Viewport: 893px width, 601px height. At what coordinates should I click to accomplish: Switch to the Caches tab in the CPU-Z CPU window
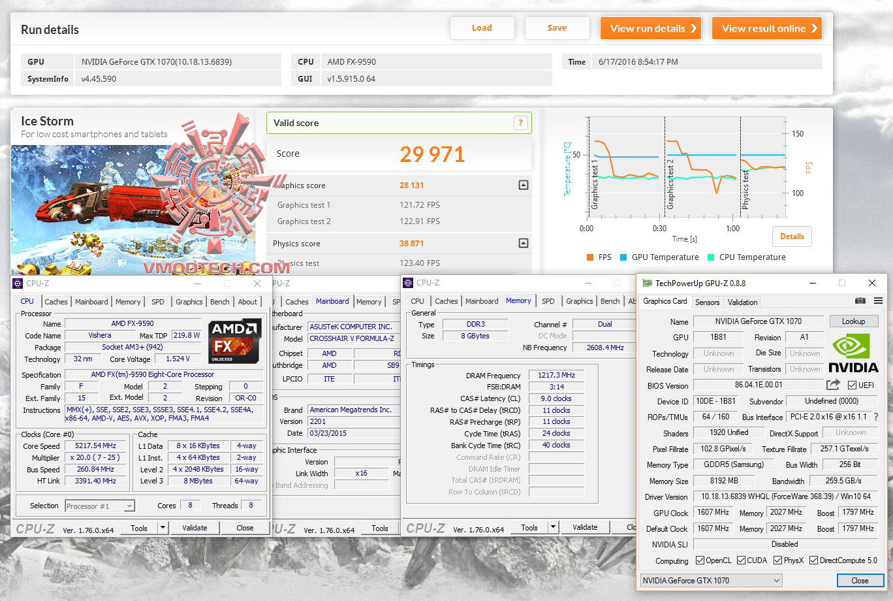[x=56, y=302]
